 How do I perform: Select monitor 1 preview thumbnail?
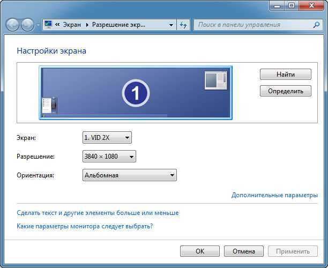[136, 93]
